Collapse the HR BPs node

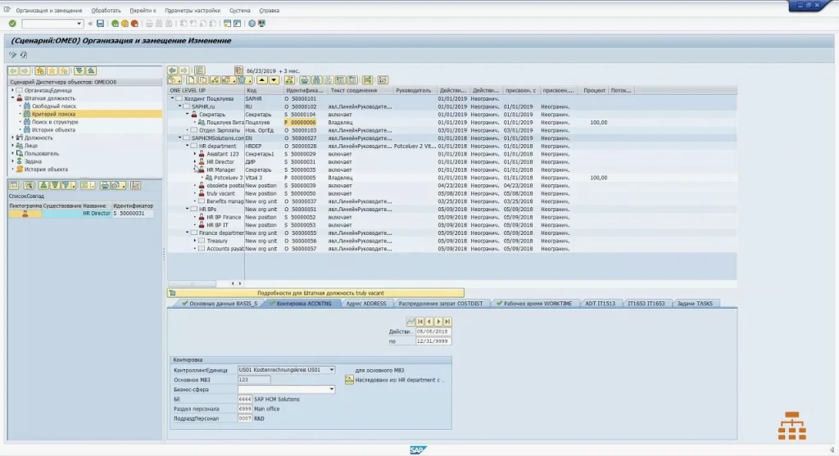[x=188, y=209]
